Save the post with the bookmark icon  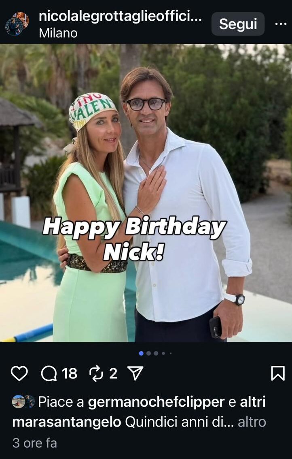[277, 373]
